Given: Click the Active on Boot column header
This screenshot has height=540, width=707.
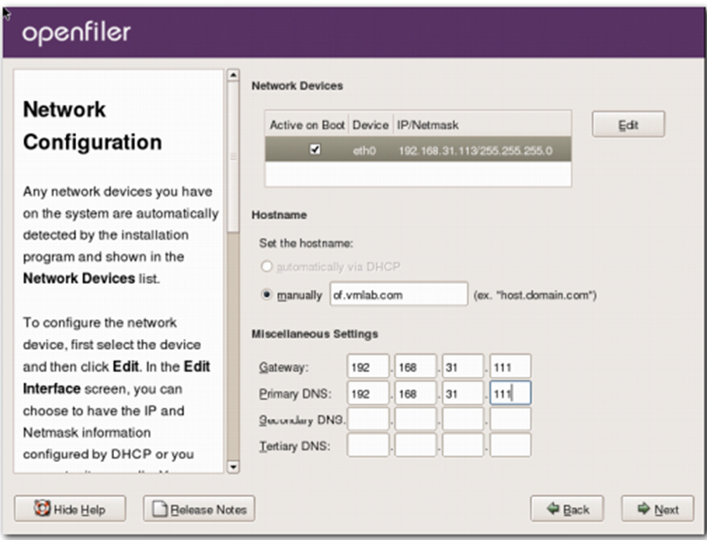Looking at the screenshot, I should 307,125.
